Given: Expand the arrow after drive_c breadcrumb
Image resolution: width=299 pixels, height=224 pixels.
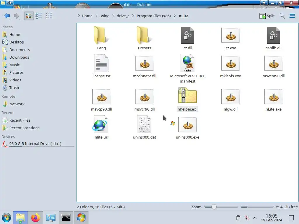Looking at the screenshot, I should click(x=133, y=16).
